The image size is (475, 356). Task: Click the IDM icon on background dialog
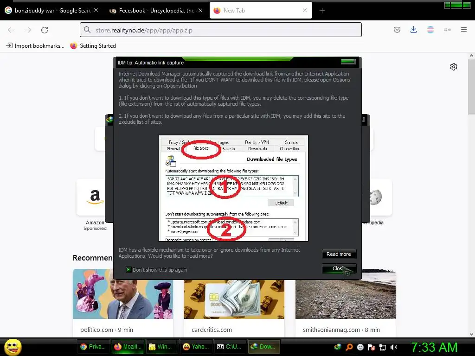coord(109,120)
